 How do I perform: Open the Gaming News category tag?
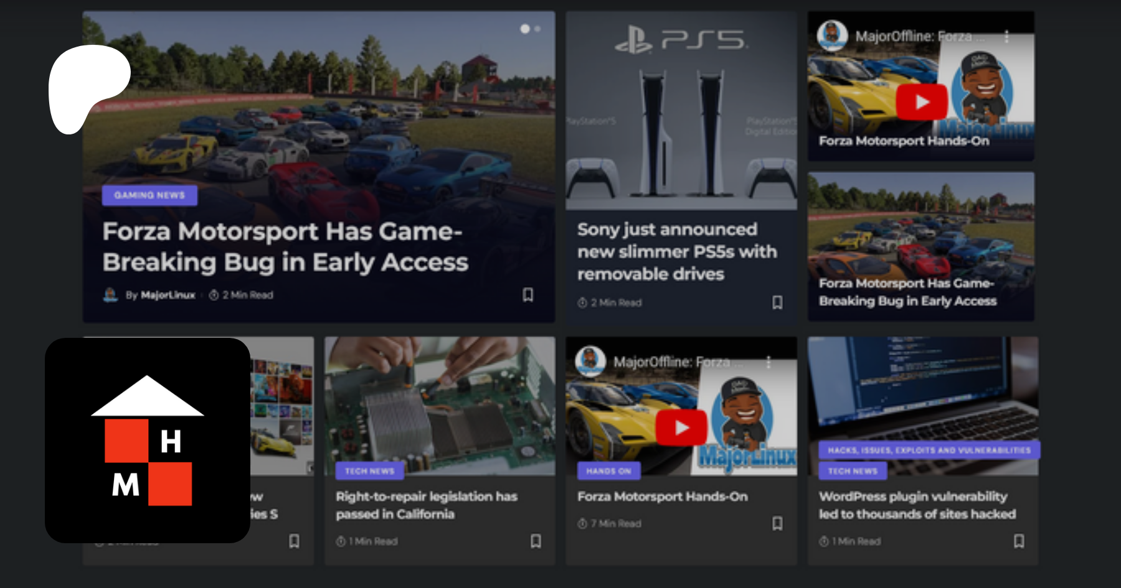pos(149,195)
